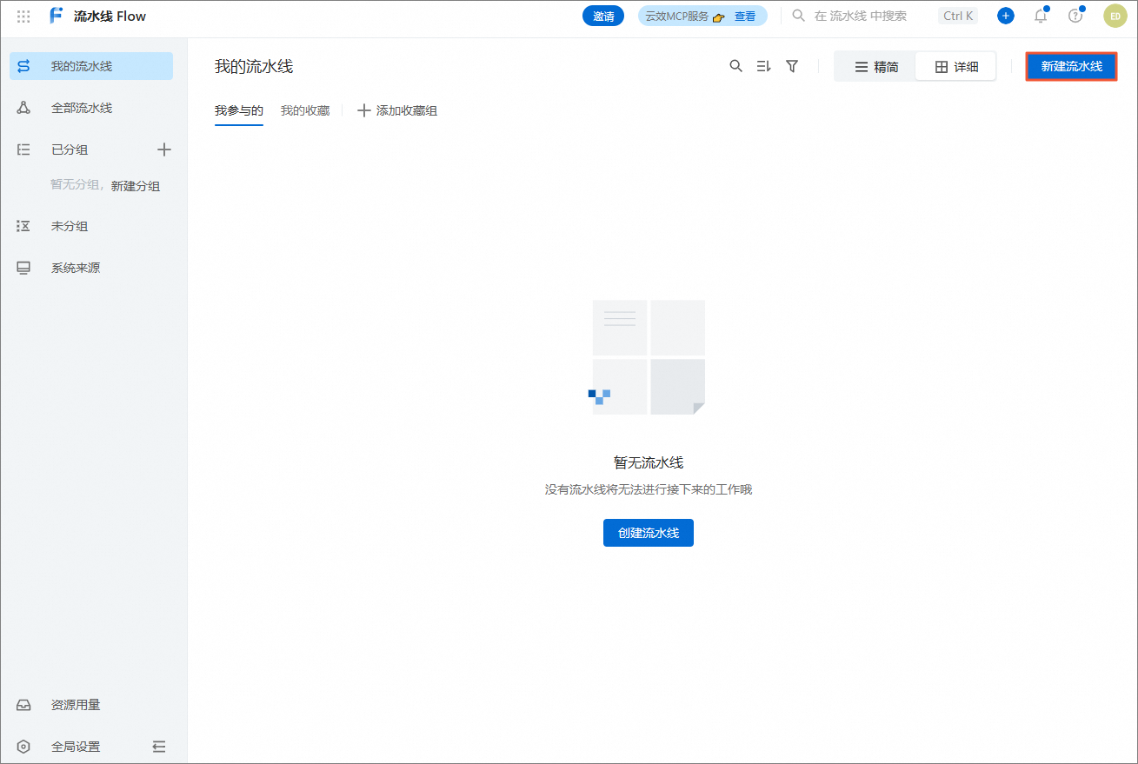Click the Flow logo icon
The height and width of the screenshot is (764, 1138).
coord(57,16)
